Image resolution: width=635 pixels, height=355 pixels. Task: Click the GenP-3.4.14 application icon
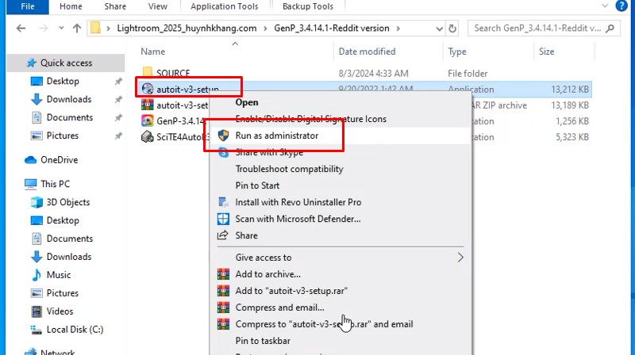(x=148, y=120)
